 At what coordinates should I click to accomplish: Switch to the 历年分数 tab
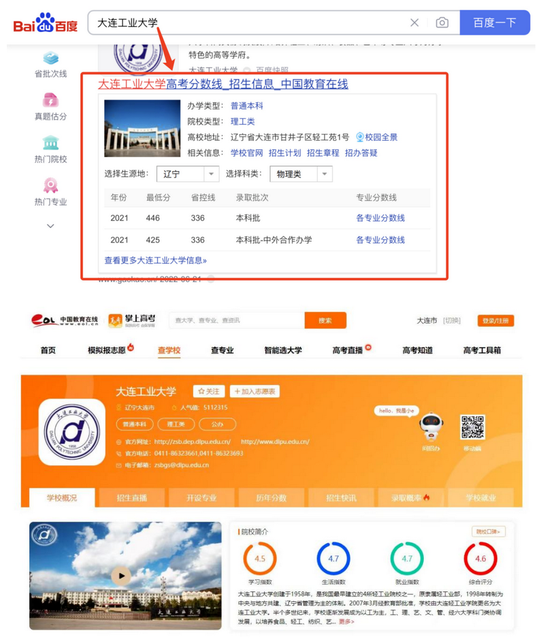coord(272,497)
